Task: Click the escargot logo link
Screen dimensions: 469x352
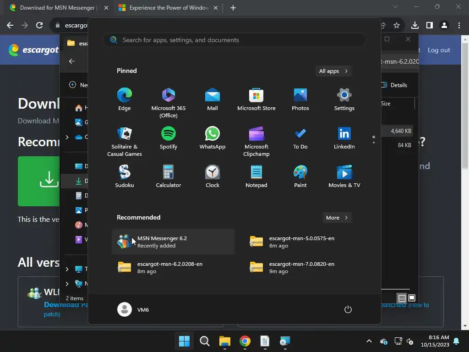Action: pos(33,50)
